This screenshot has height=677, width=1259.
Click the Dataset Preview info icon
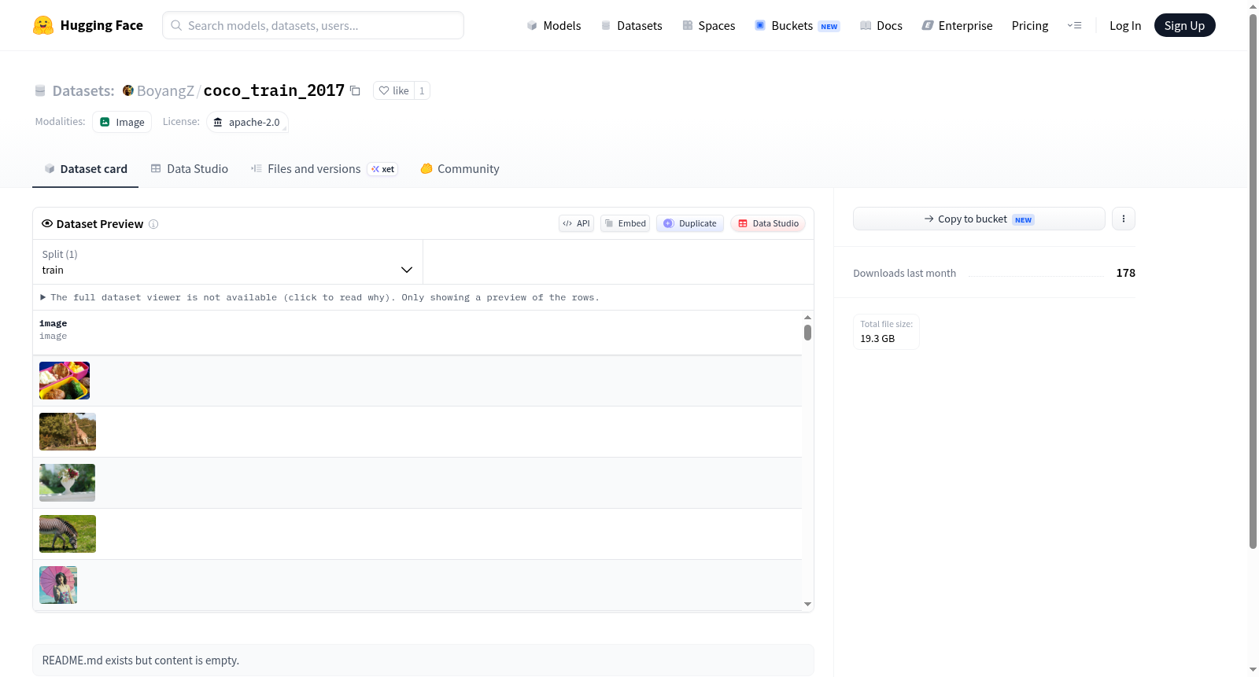153,224
